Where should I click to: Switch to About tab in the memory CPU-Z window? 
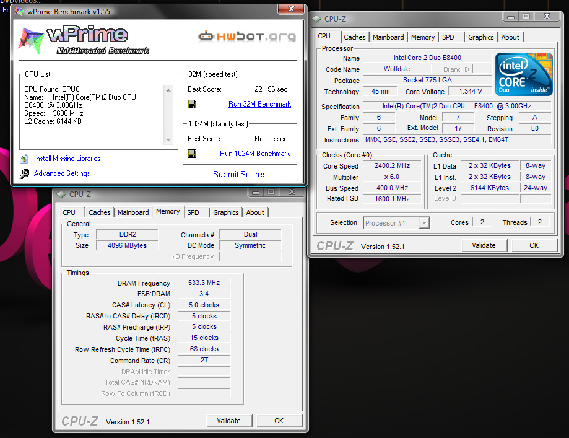pos(255,212)
